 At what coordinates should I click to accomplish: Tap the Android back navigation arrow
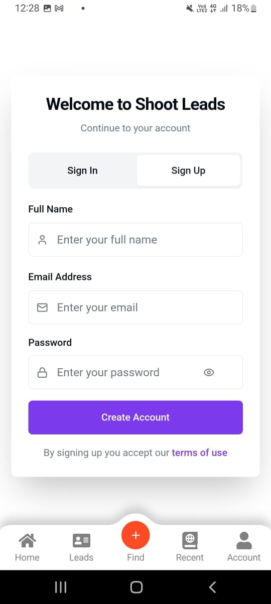point(212,587)
